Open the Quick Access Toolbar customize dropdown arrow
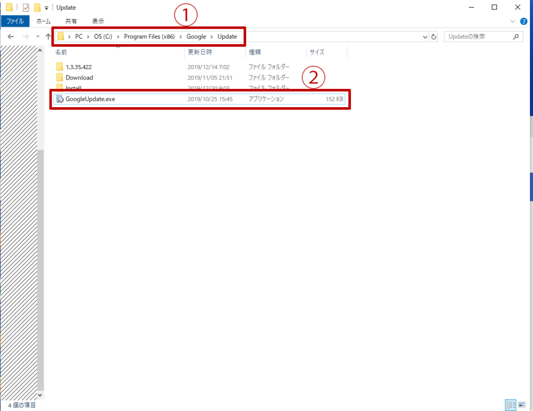 [x=46, y=8]
